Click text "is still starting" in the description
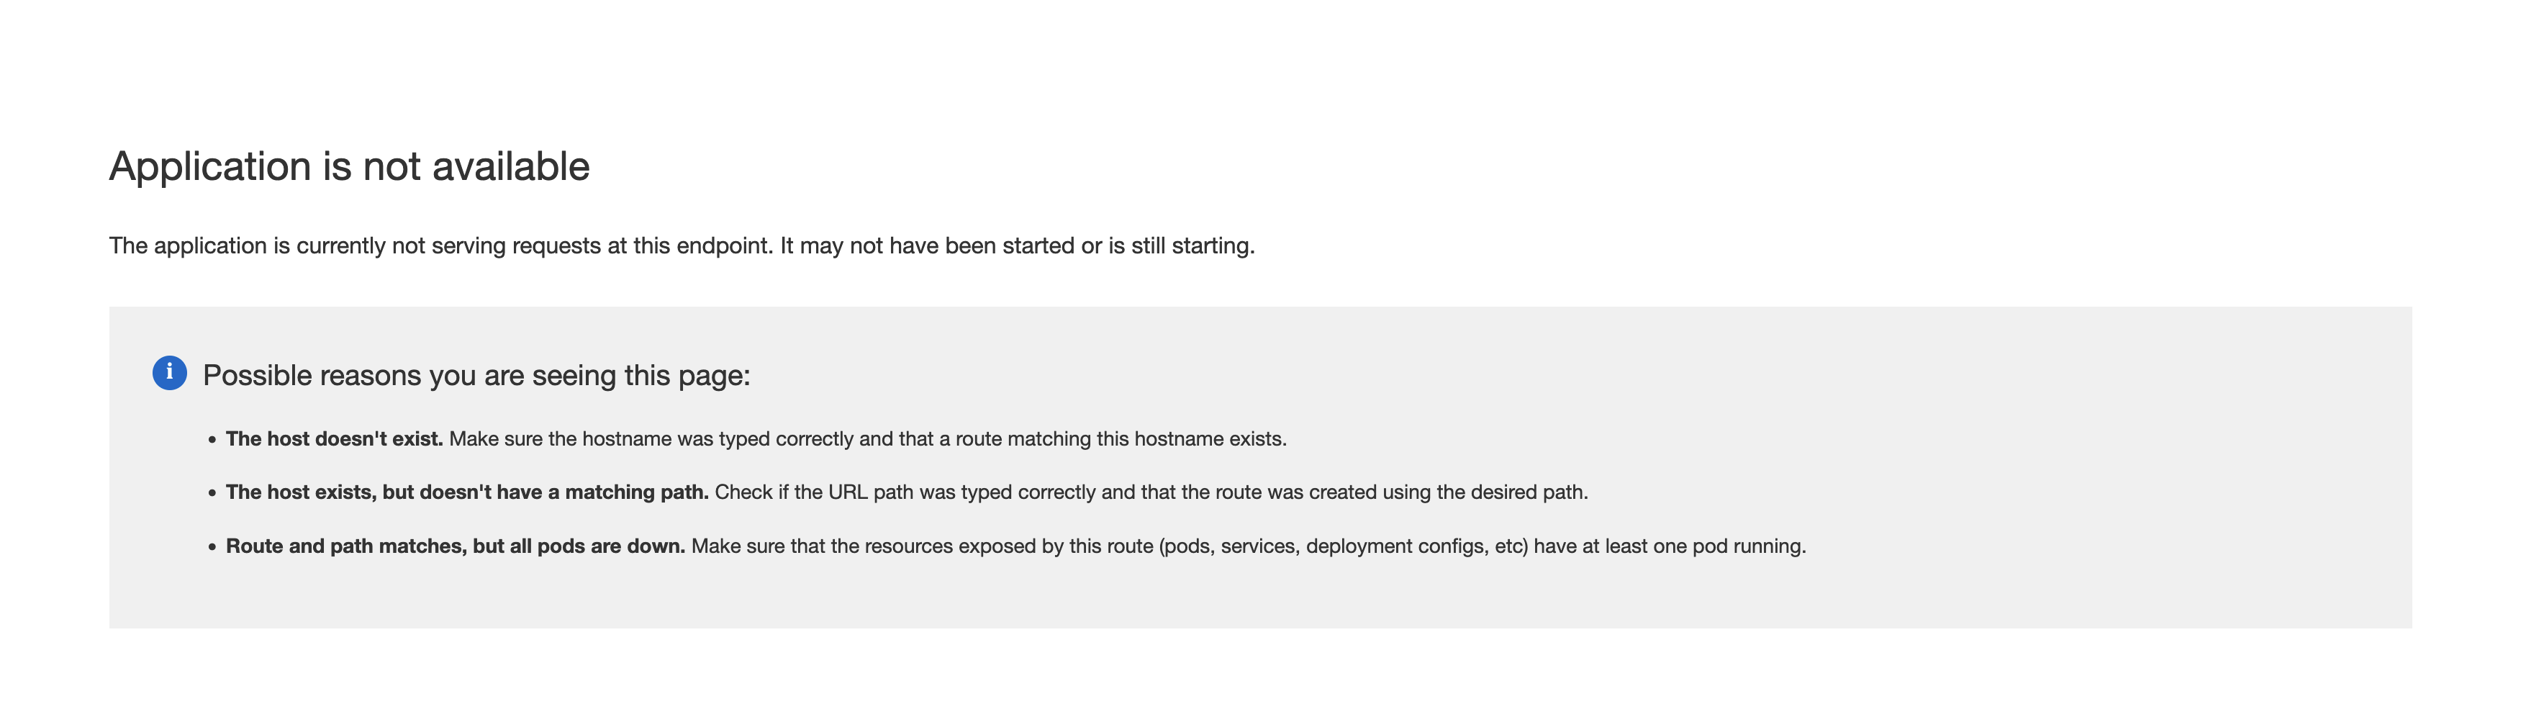 coord(1181,245)
